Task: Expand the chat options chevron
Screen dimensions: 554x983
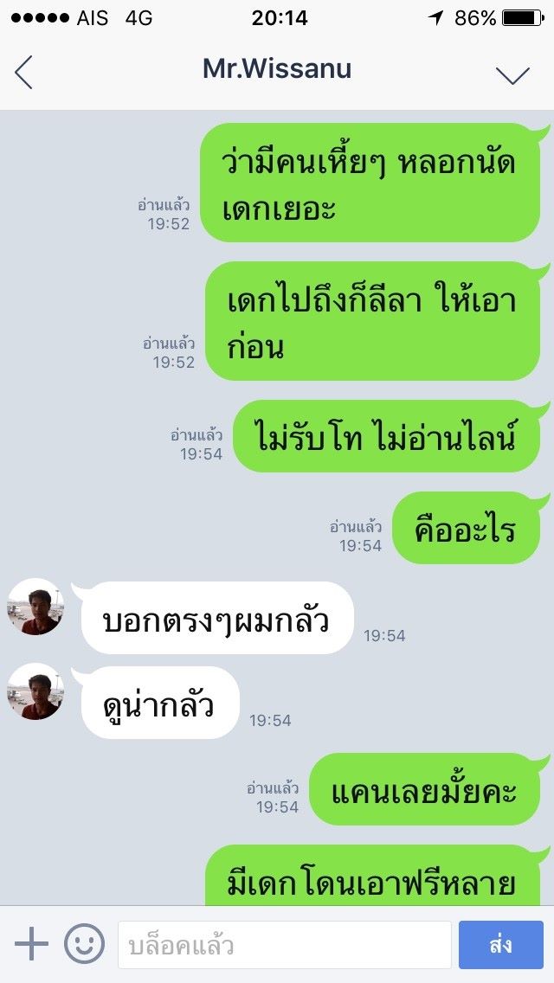Action: point(512,74)
